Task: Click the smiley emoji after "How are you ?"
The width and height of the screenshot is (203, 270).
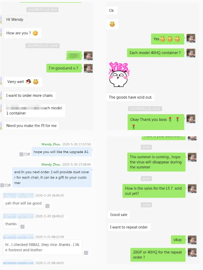Action: pyautogui.click(x=35, y=33)
